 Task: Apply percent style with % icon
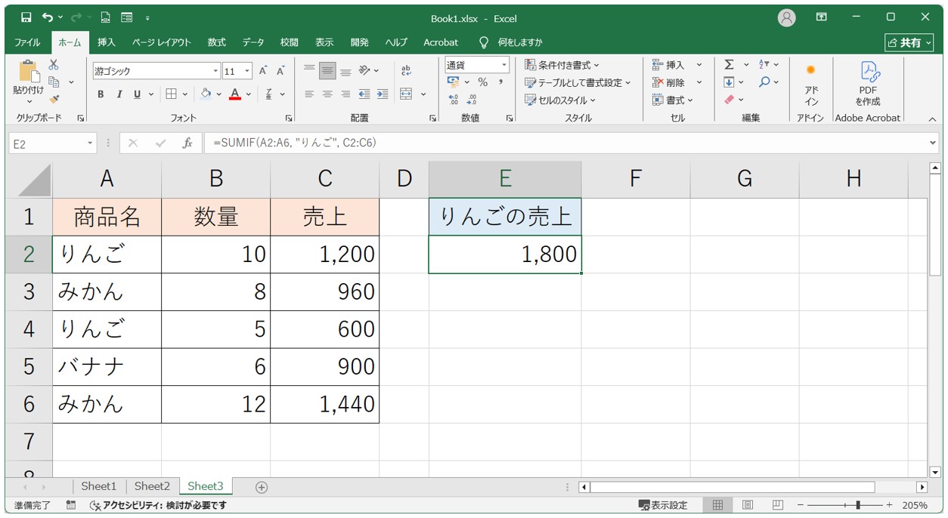pyautogui.click(x=482, y=82)
